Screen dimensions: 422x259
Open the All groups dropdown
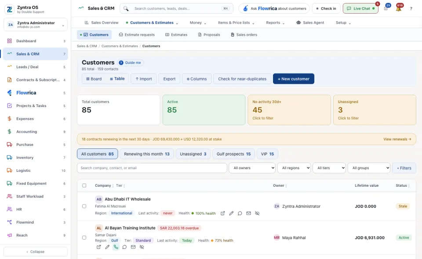coord(369,168)
